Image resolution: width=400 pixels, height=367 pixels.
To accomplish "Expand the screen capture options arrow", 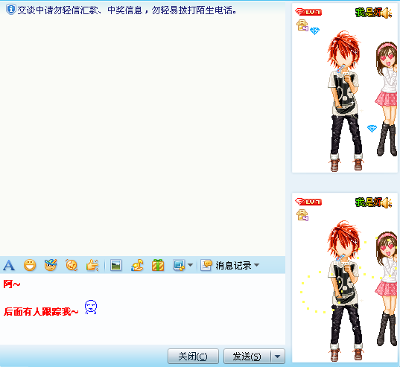I will (x=190, y=265).
